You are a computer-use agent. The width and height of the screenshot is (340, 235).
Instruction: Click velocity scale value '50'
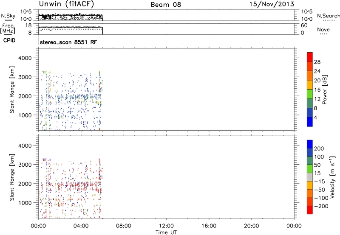coord(317,165)
